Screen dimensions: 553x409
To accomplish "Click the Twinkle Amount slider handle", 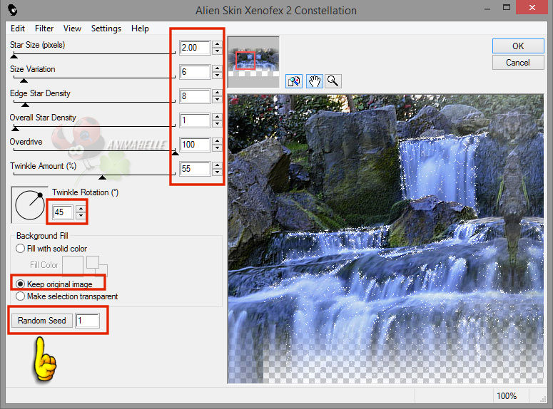I will tap(102, 177).
